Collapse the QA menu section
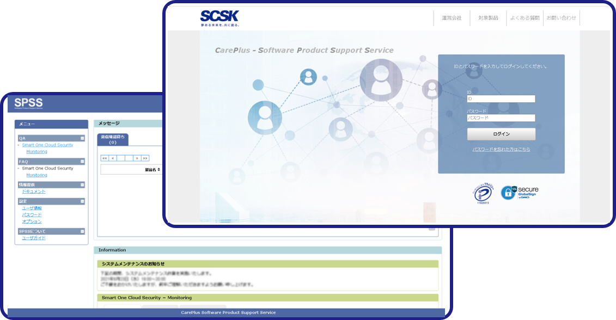The height and width of the screenshot is (320, 616). 82,138
